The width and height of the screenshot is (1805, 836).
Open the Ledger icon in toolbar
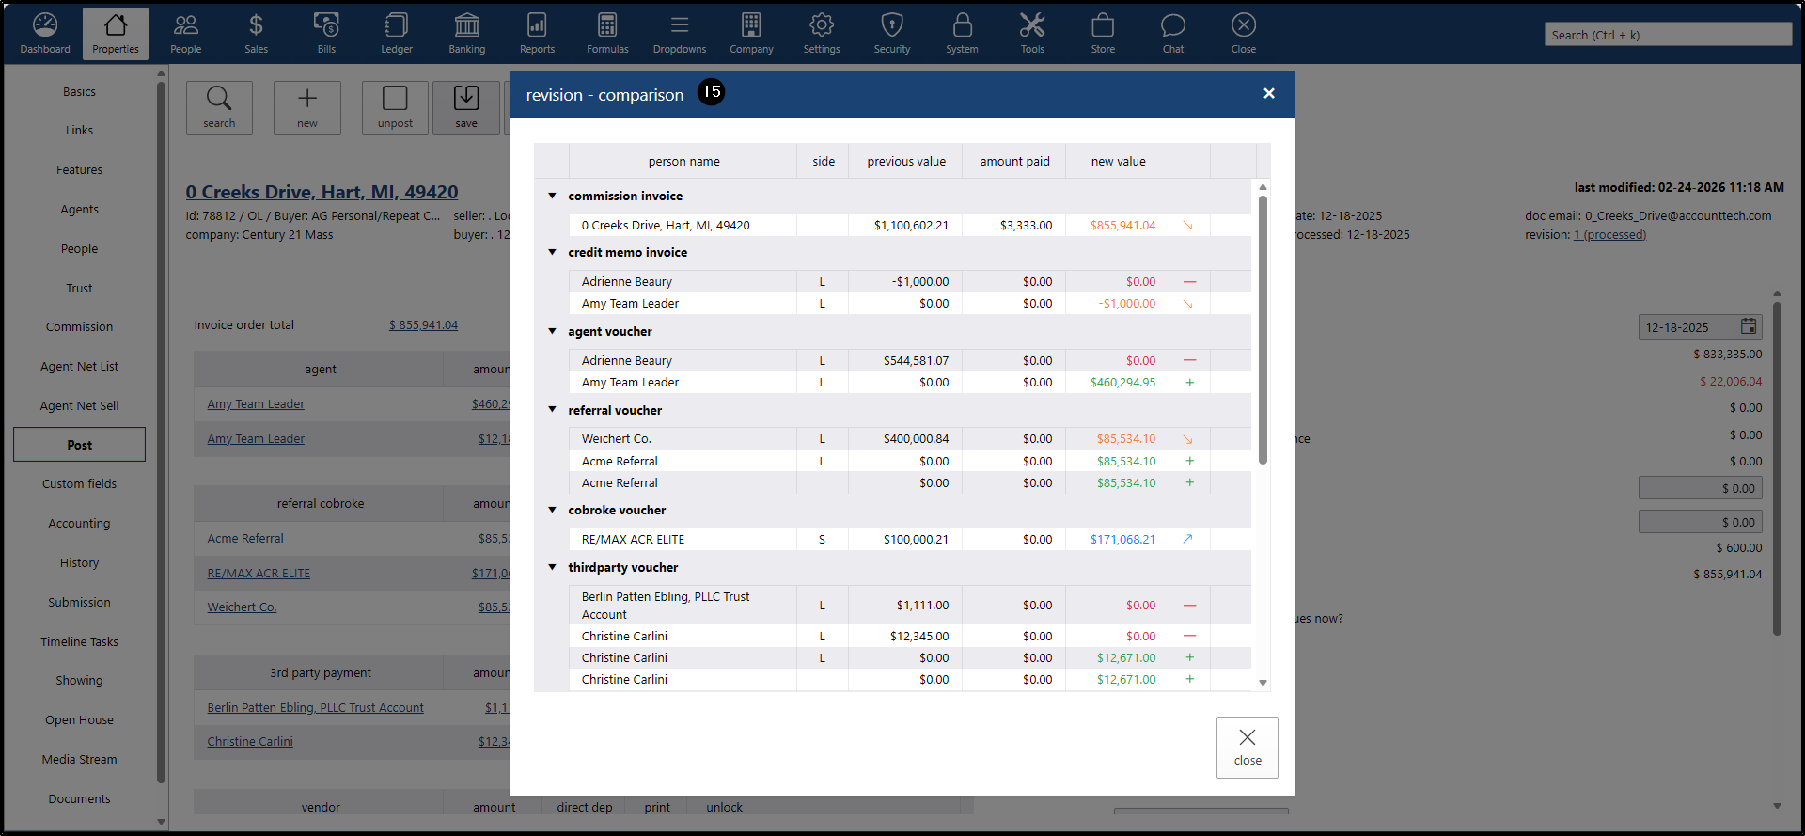[x=396, y=33]
